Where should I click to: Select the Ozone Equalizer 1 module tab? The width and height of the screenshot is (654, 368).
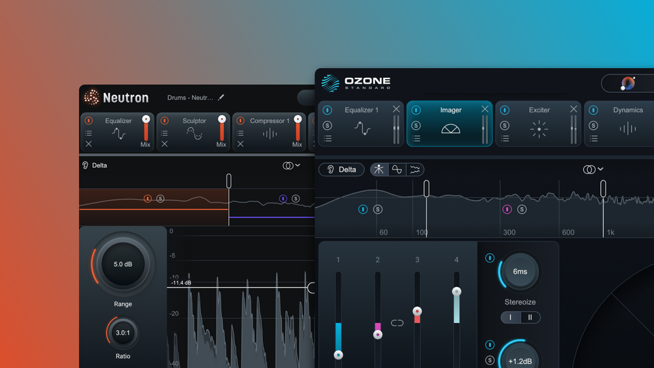point(361,124)
